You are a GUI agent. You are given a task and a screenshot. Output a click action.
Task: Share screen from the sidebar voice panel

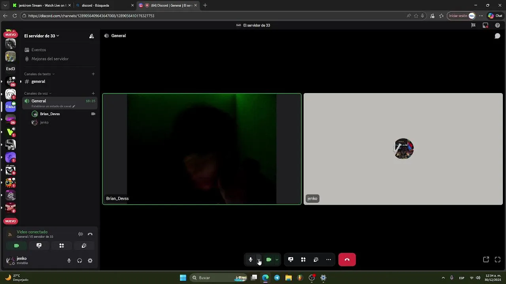click(39, 246)
